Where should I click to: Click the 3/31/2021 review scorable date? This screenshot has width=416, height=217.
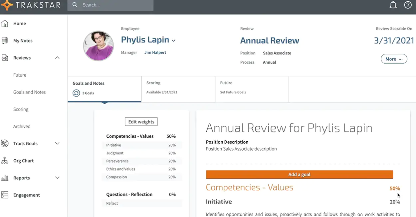coord(394,41)
